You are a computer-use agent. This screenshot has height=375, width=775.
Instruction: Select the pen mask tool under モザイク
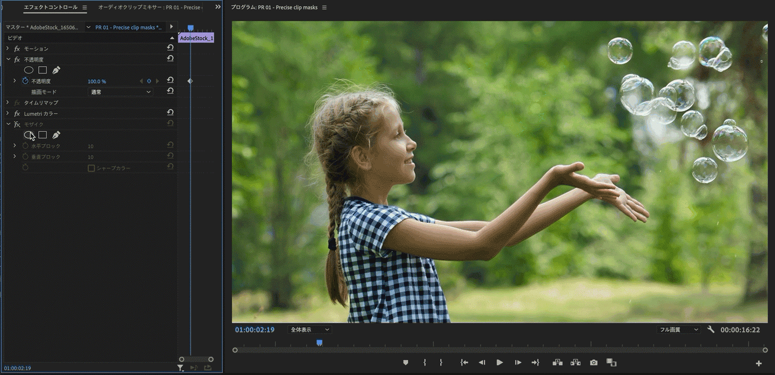click(x=56, y=135)
